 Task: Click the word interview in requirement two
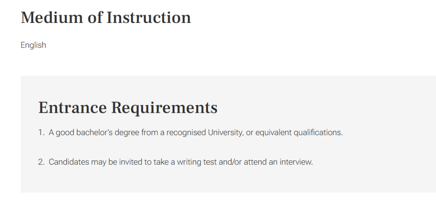tap(296, 162)
